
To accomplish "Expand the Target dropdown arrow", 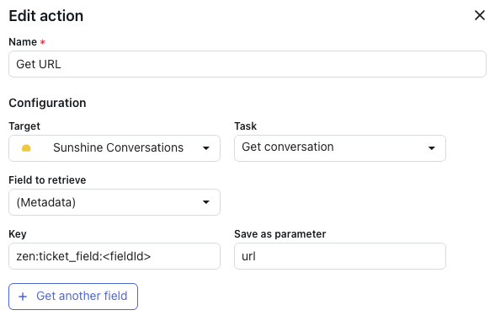I will point(206,148).
